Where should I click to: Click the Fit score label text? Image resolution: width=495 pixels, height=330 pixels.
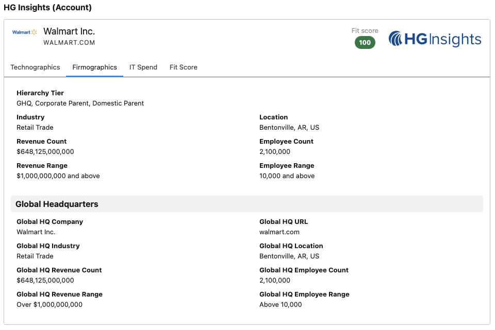click(365, 30)
